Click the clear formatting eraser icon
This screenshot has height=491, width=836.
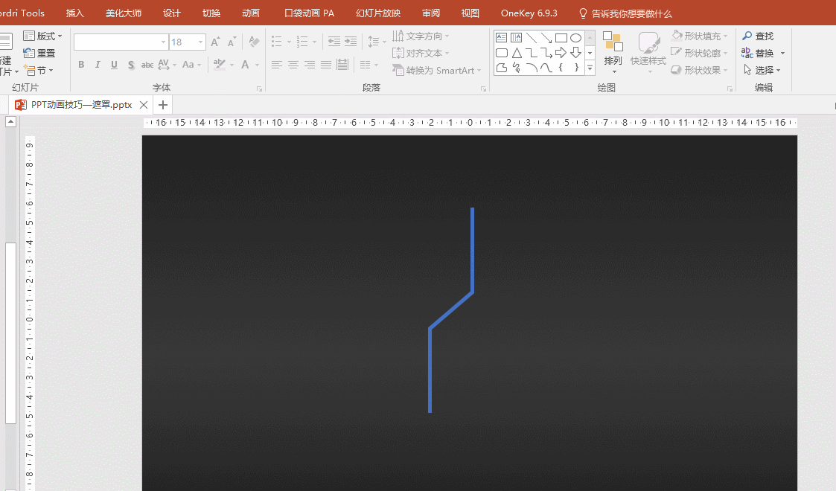pos(254,42)
